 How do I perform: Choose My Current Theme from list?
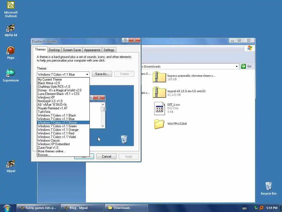pos(63,79)
